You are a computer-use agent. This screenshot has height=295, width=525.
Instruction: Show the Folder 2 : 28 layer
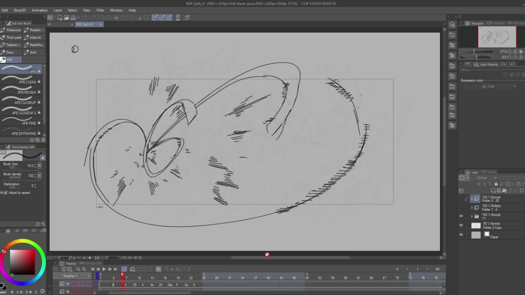tap(461, 199)
